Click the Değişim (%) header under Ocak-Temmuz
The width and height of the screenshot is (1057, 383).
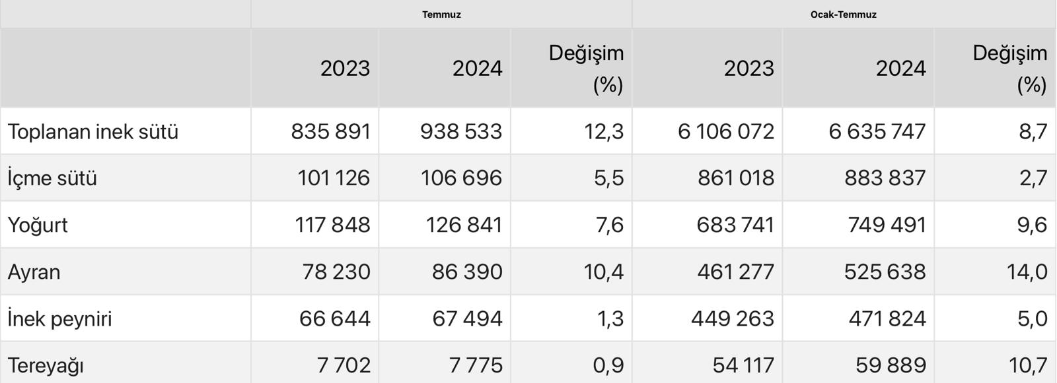[x=1009, y=69]
